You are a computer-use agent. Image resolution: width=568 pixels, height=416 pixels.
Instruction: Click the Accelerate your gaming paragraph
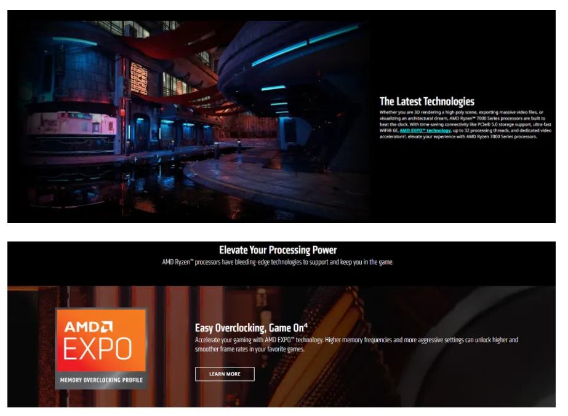(356, 344)
